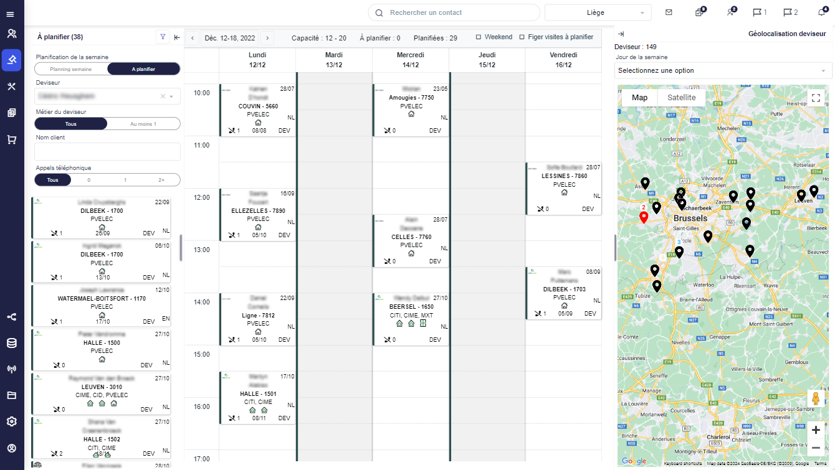Select the Planning semaine toggle

click(x=71, y=69)
